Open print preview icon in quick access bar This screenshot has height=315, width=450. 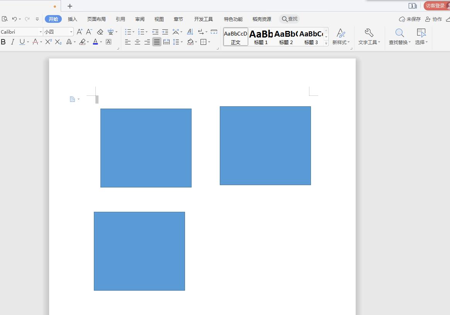[5, 19]
